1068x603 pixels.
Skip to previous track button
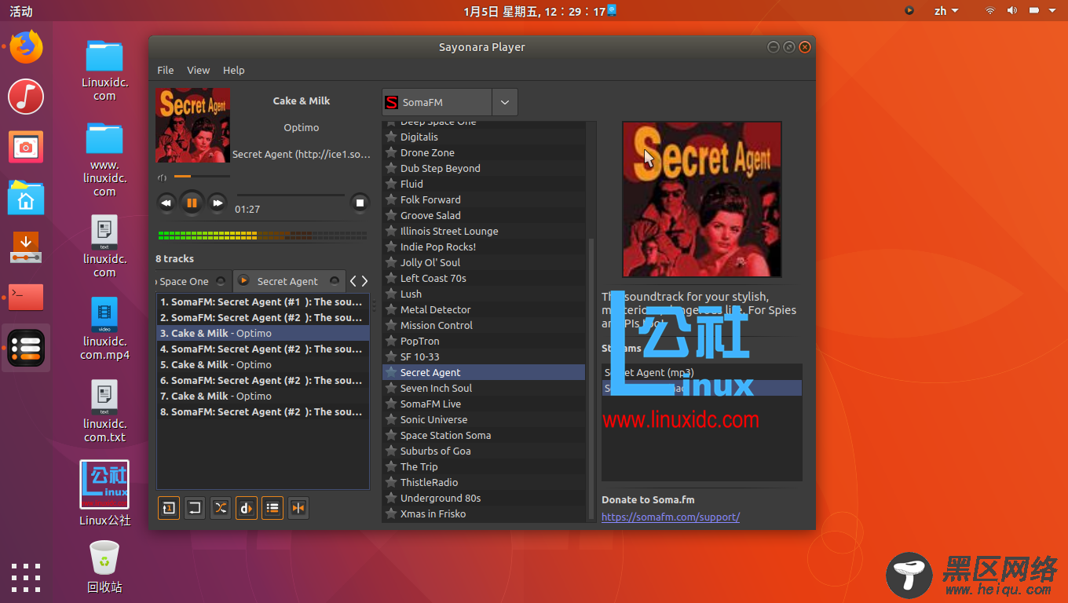point(166,203)
